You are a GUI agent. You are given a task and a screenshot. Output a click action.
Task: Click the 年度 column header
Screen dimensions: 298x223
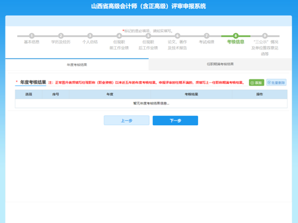(x=110, y=94)
